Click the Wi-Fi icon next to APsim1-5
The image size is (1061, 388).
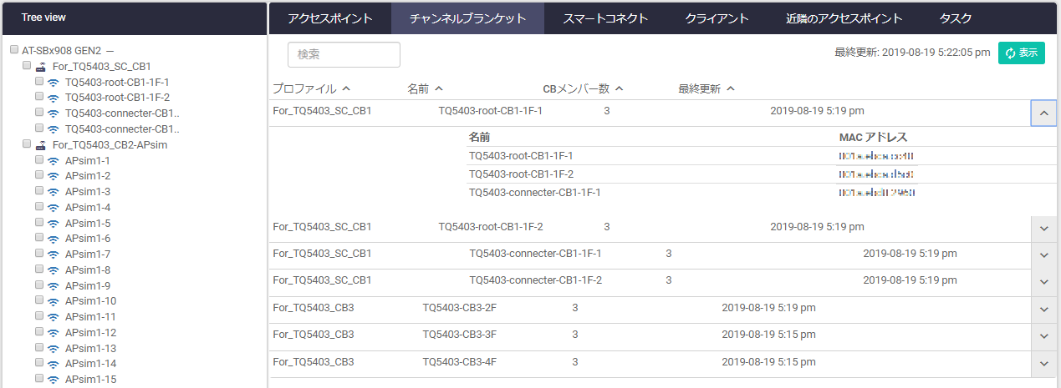coord(53,223)
